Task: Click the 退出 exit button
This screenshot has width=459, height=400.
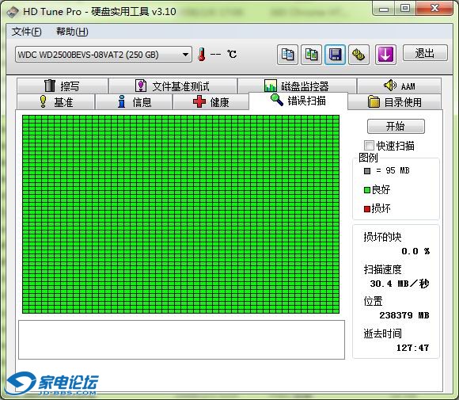Action: tap(425, 53)
